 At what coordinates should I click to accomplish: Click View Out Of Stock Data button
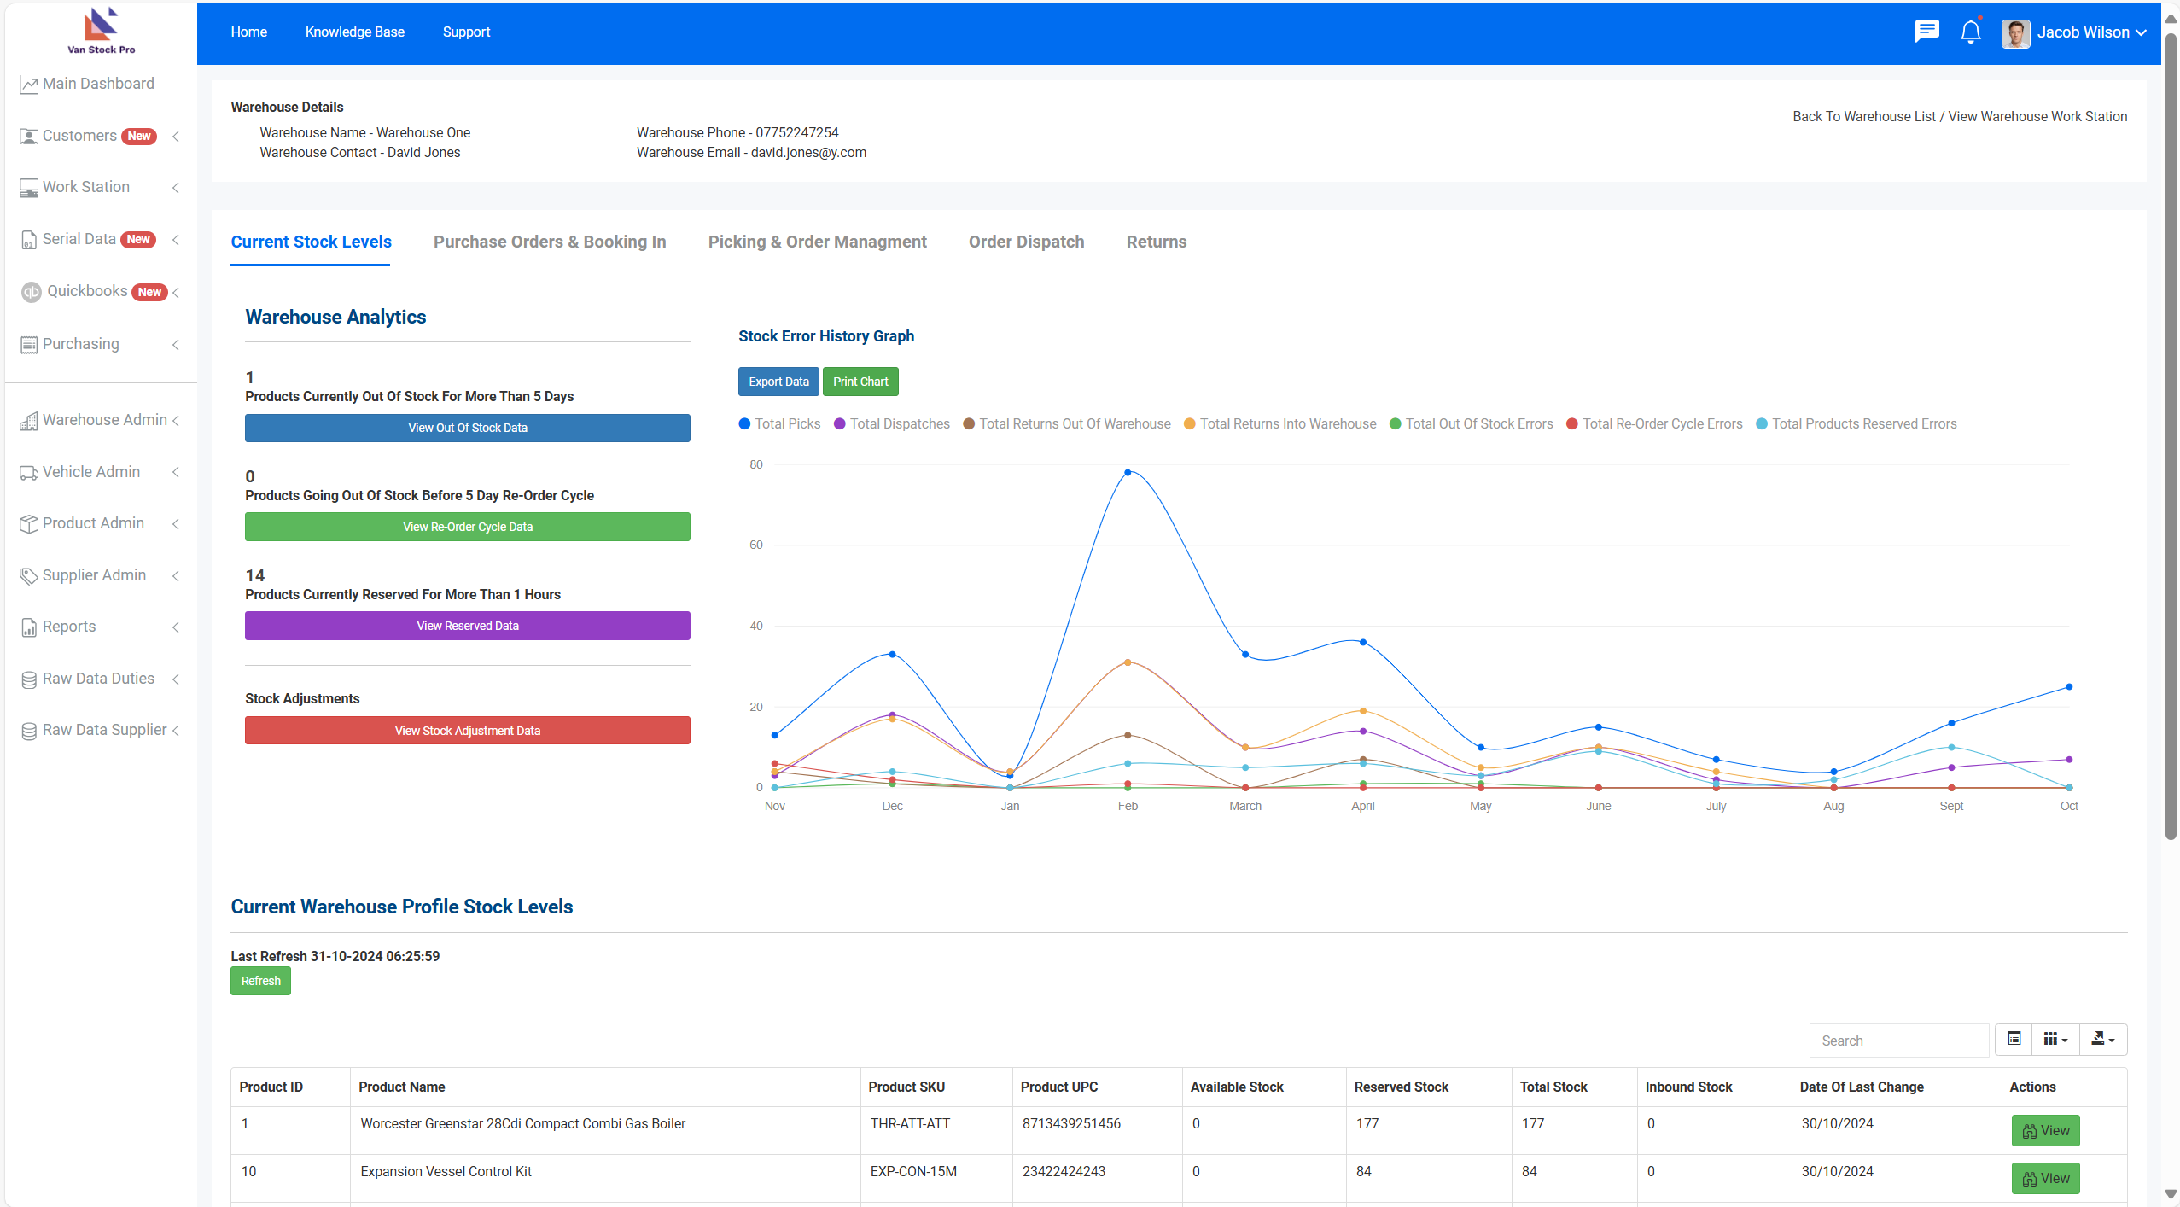point(467,428)
